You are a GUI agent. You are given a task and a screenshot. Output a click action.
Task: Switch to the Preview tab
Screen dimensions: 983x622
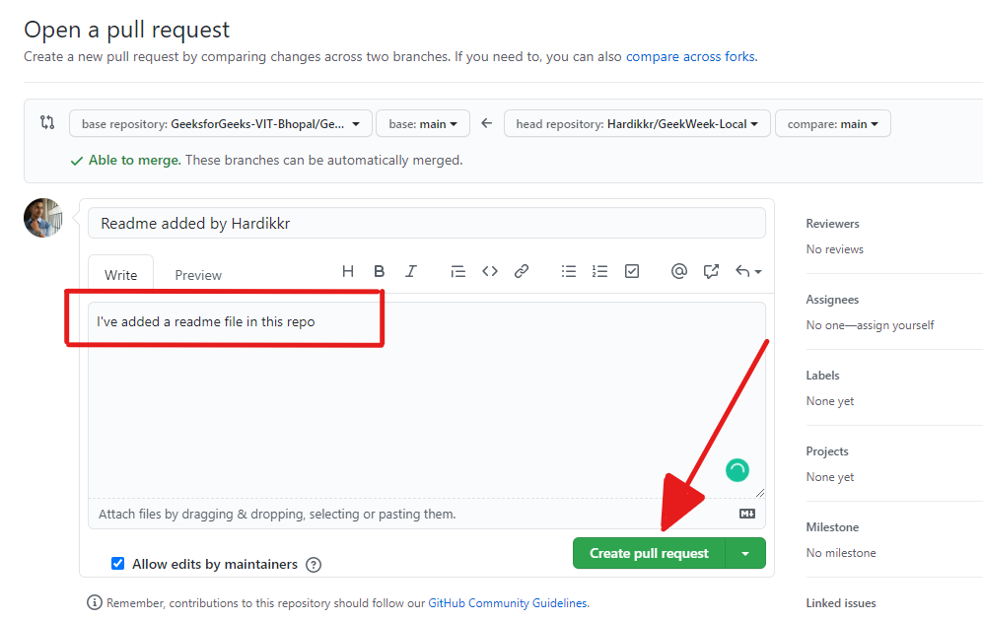pos(198,275)
